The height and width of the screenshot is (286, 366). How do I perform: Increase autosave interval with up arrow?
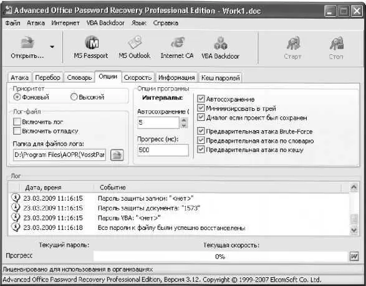pyautogui.click(x=184, y=120)
